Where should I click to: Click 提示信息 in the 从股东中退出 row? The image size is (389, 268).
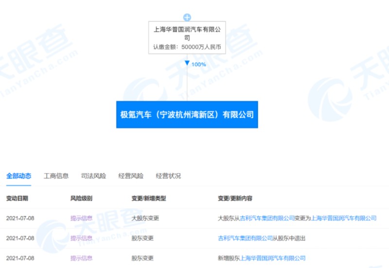[81, 238]
